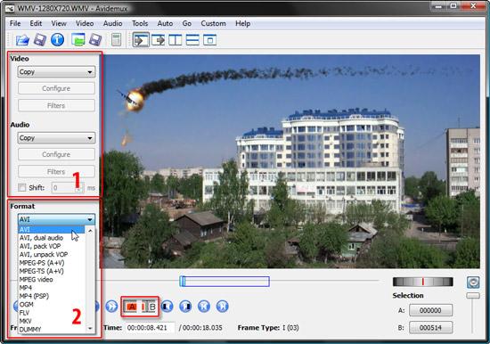Click the top-bottom split view icon
The image size is (490, 344).
tap(192, 40)
